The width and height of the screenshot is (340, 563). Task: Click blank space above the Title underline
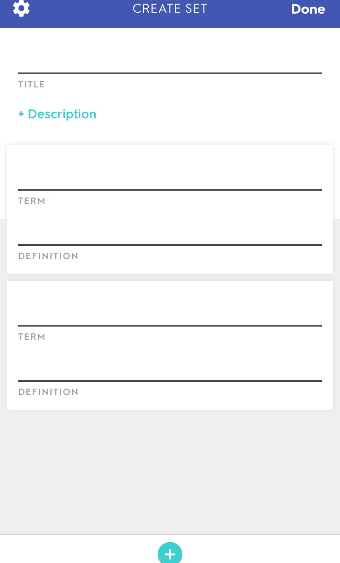tap(170, 50)
